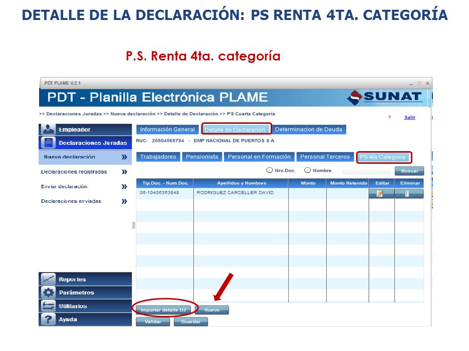Screen dimensions: 469x351
Task: Click the Buscar button
Action: click(409, 171)
